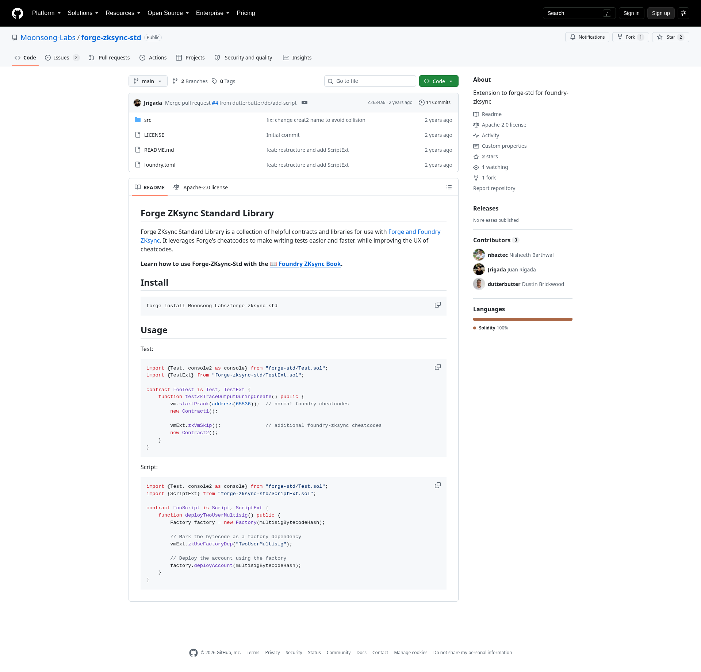Click the dutterbutter contributor avatar
Screen dimensions: 701x672
479,284
